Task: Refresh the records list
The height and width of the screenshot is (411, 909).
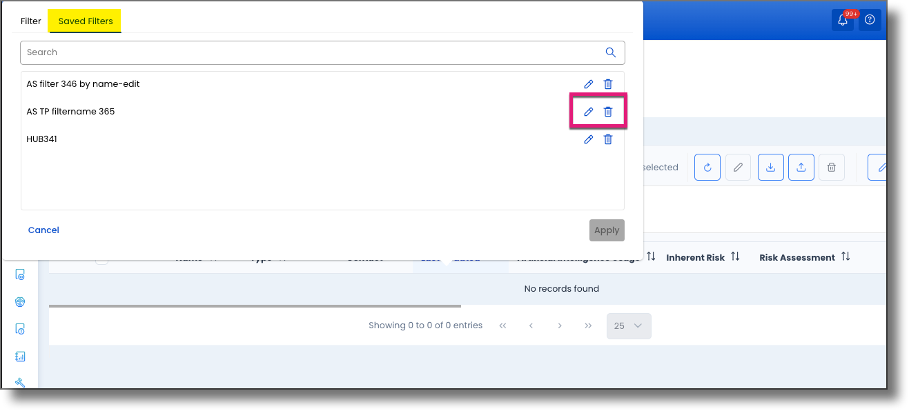Action: [x=707, y=167]
